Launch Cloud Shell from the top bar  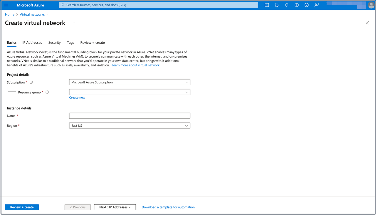click(267, 5)
